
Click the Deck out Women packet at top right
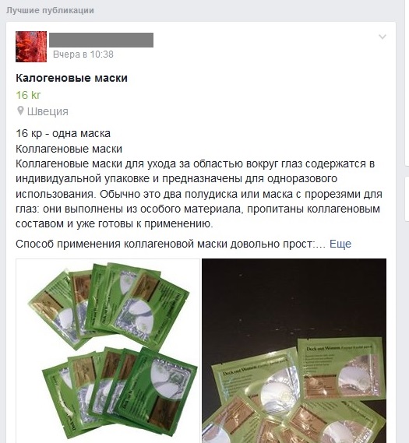tap(342, 367)
